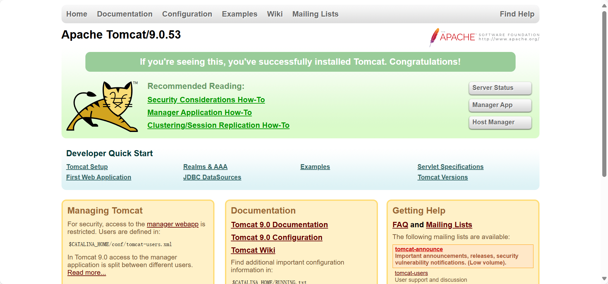Click the $CATALINA_HOME/conf/tomcat-users.xml path text
Image resolution: width=608 pixels, height=284 pixels.
tap(120, 244)
